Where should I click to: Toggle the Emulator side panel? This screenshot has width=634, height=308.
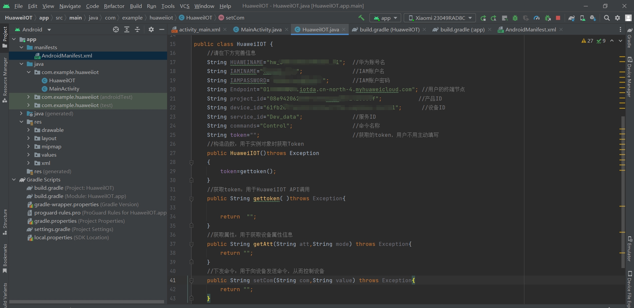[x=630, y=249]
